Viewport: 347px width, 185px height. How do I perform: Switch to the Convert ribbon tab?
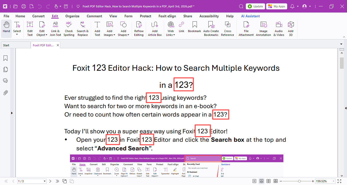click(38, 16)
